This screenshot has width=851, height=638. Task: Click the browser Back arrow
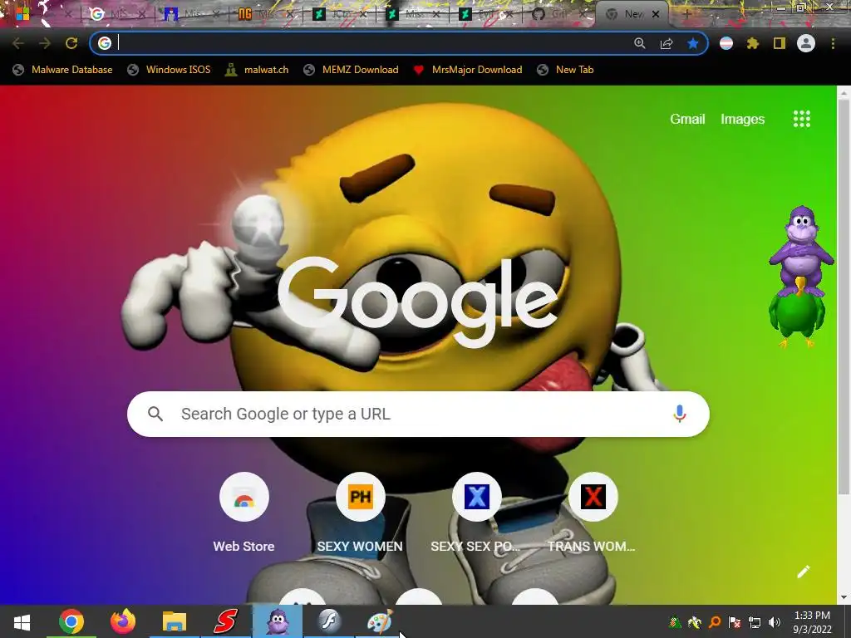coord(18,43)
